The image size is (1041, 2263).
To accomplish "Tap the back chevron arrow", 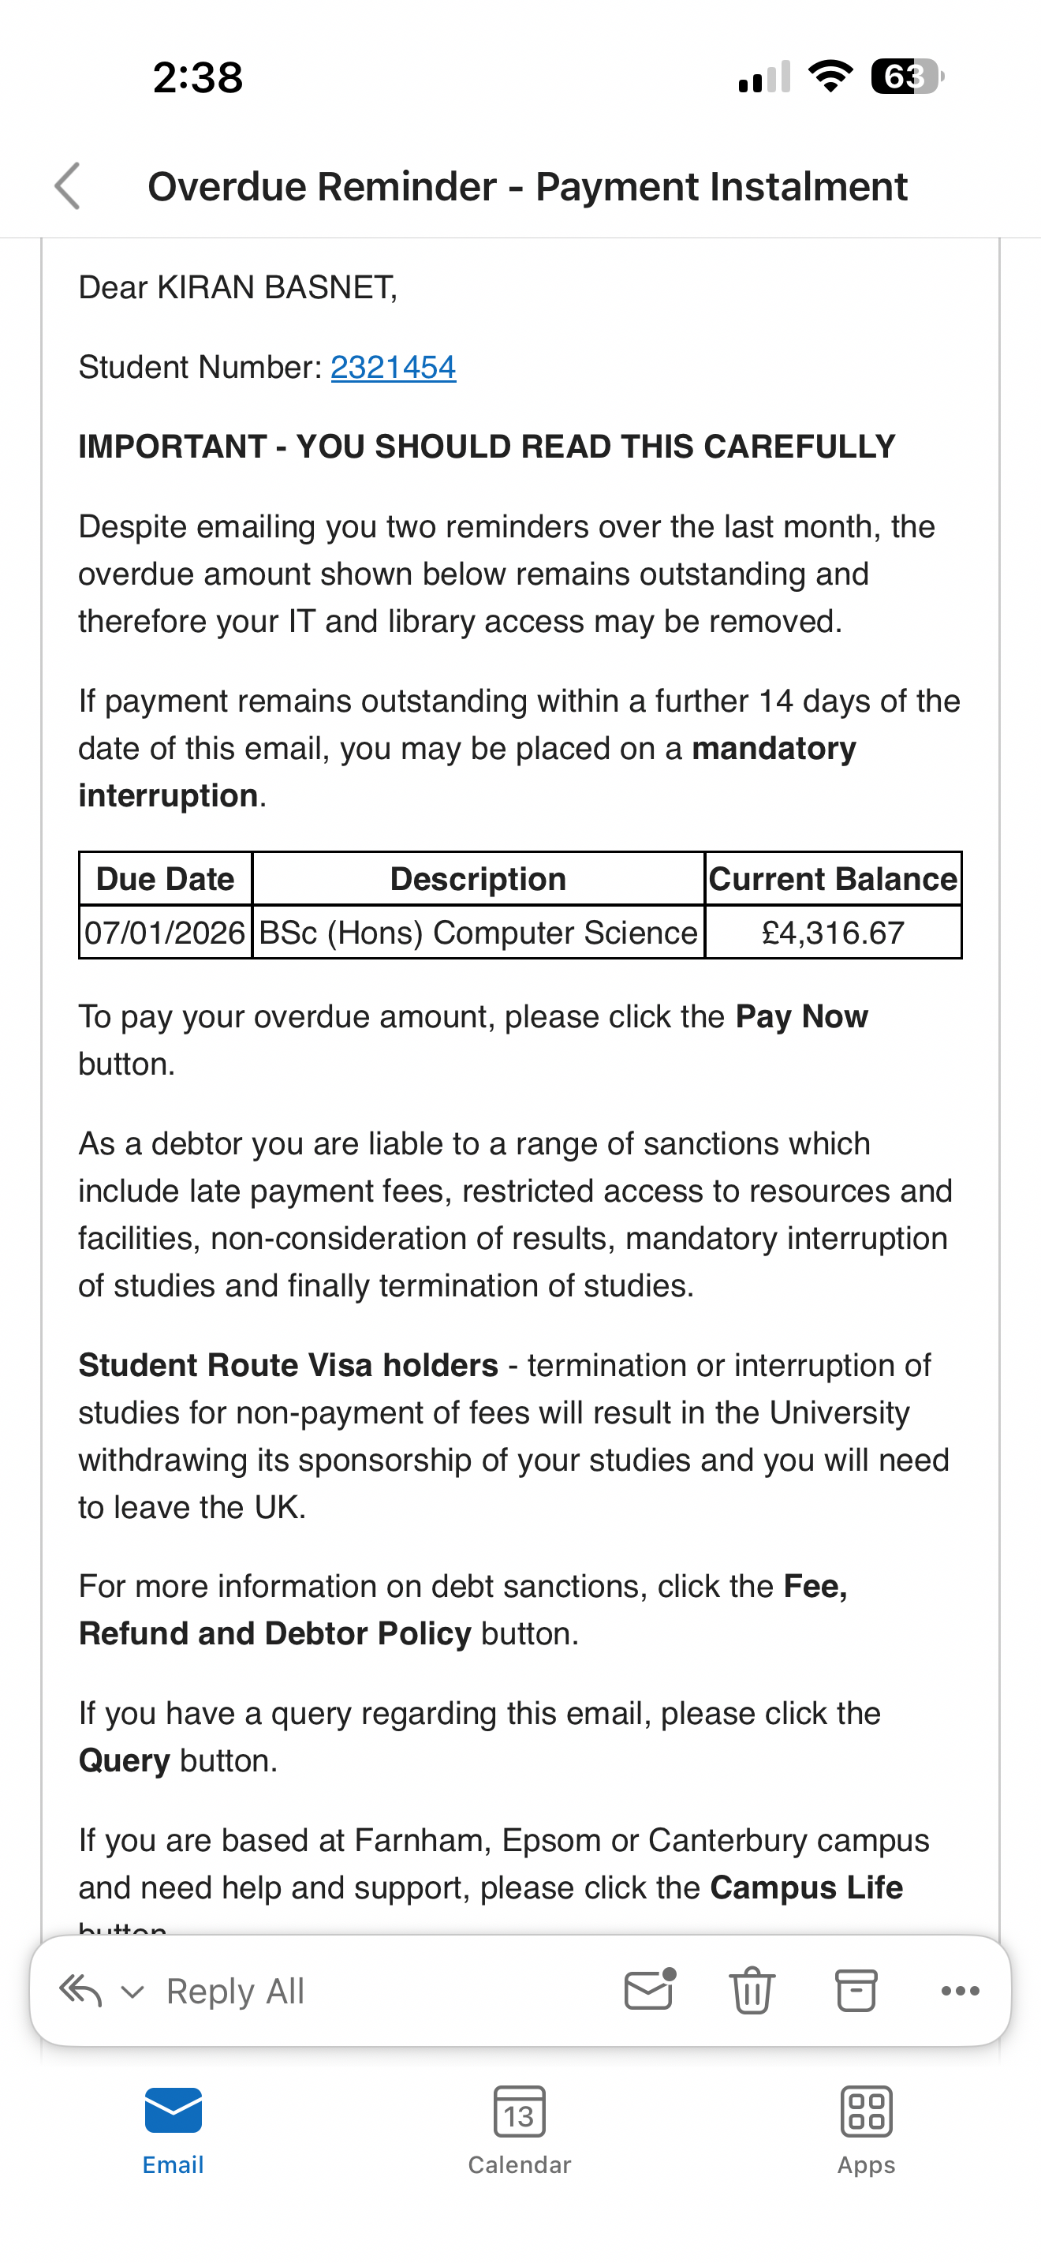I will coord(68,186).
